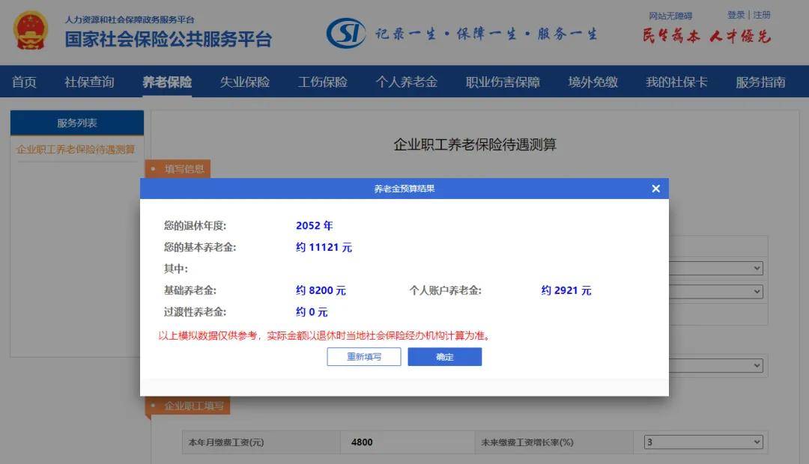The height and width of the screenshot is (464, 809).
Task: Click the 登录 login link
Action: point(737,15)
